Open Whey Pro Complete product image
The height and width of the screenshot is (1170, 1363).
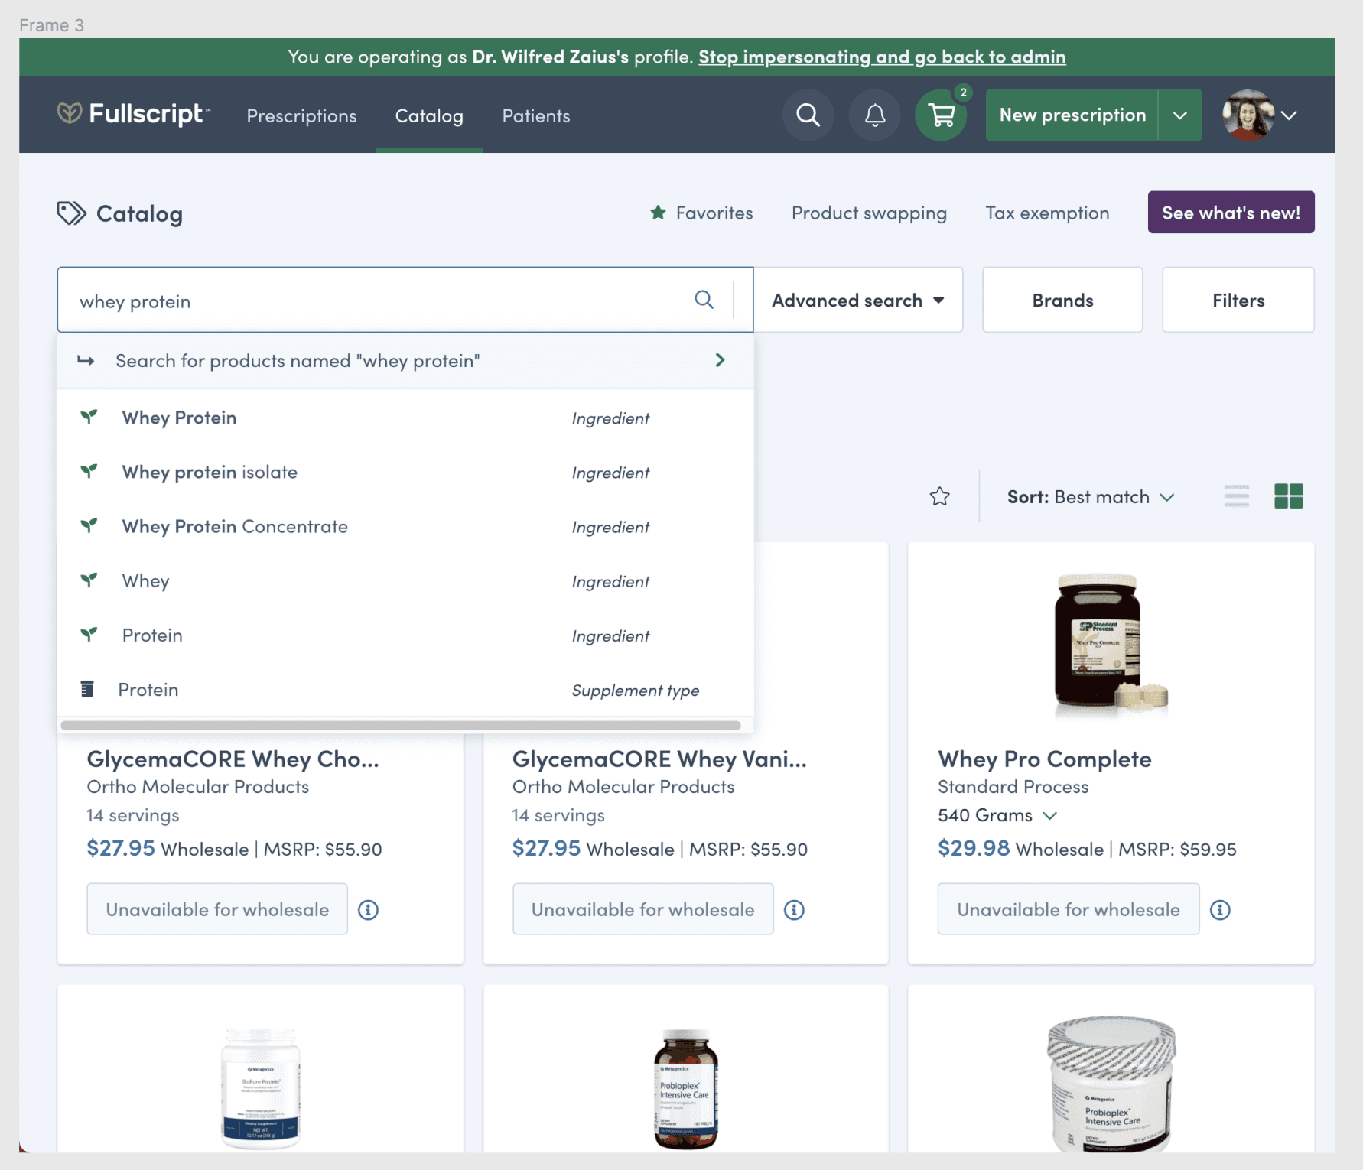click(1111, 645)
